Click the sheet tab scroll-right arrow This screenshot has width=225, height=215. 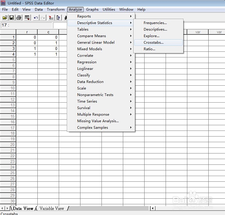pos(7,208)
